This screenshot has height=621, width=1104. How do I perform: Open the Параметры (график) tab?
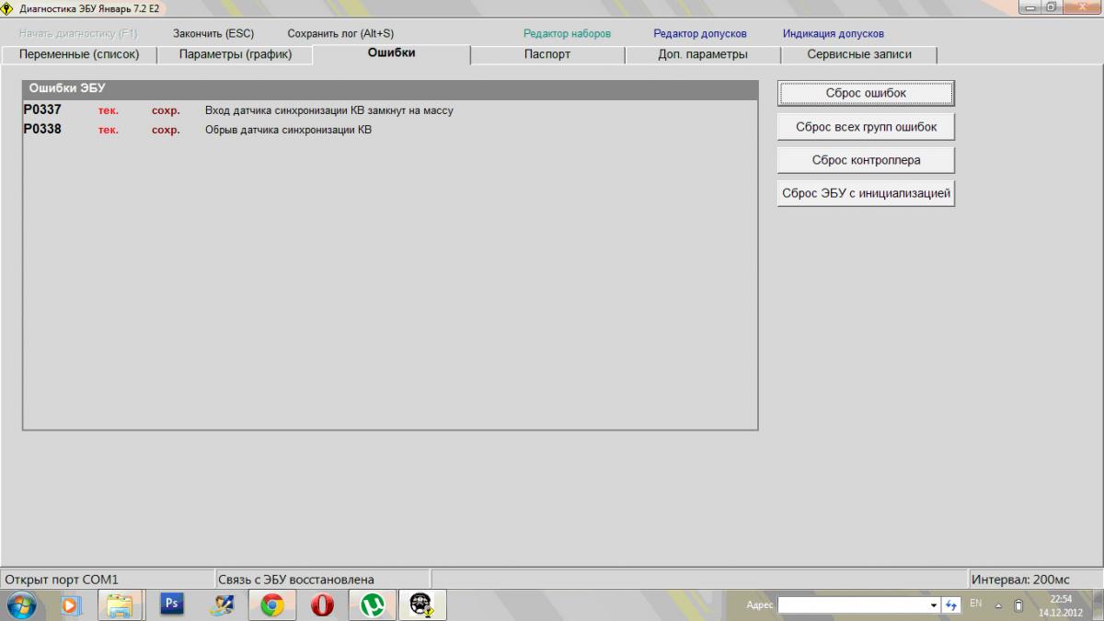[x=236, y=54]
